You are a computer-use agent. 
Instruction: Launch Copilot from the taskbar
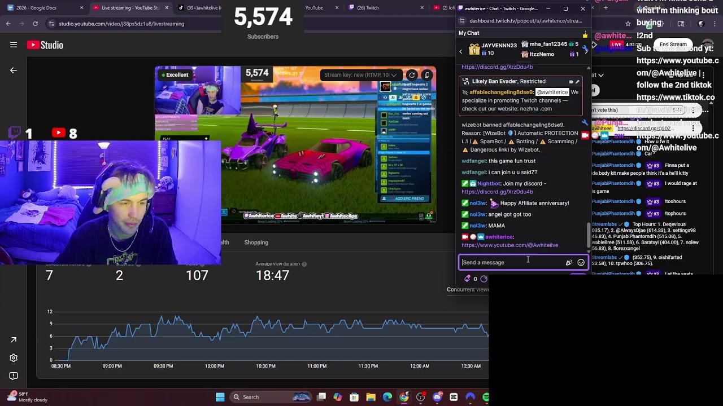(338, 397)
